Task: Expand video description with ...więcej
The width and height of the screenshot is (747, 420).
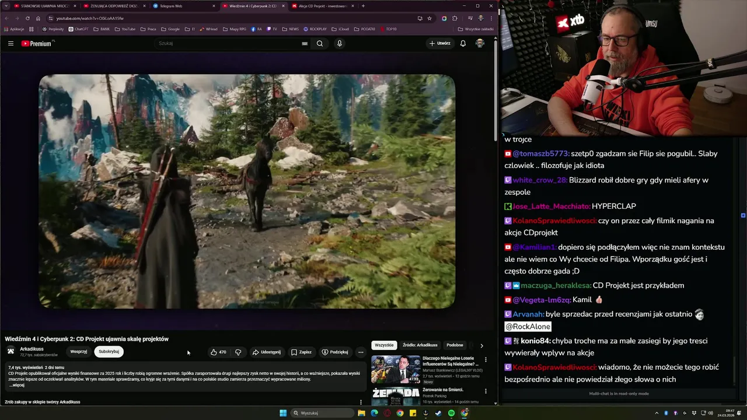Action: [17, 385]
